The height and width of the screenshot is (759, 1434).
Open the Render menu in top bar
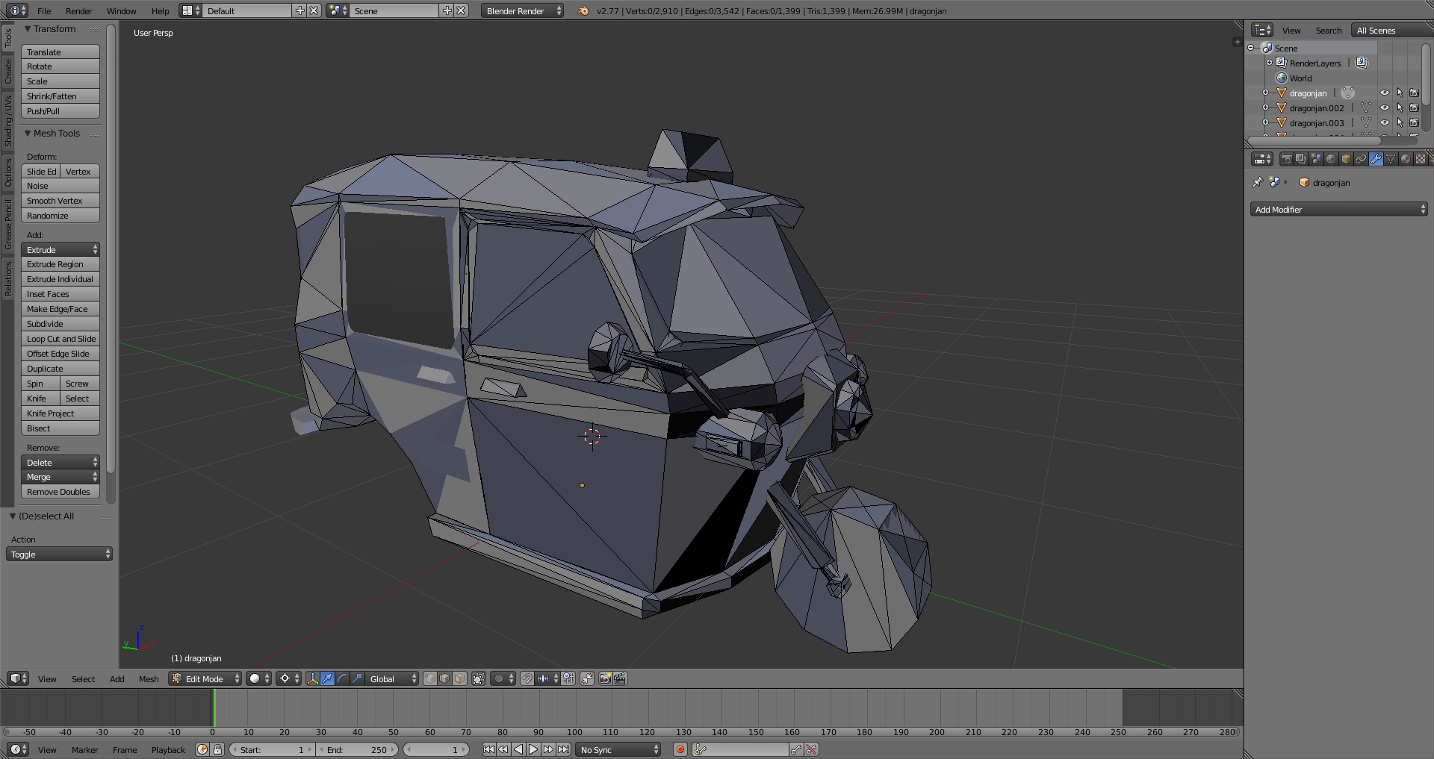pyautogui.click(x=78, y=11)
